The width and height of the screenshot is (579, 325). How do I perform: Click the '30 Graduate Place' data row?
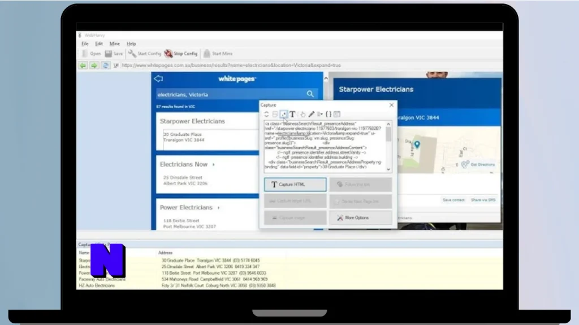(x=289, y=261)
